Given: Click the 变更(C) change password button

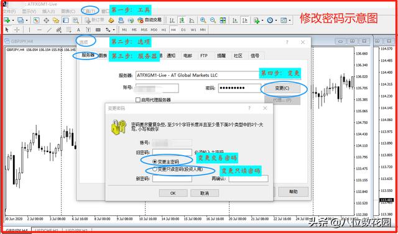Looking at the screenshot, I should (x=282, y=88).
